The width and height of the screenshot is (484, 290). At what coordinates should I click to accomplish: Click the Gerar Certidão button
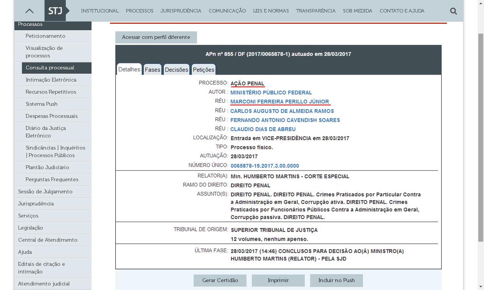coord(220,280)
